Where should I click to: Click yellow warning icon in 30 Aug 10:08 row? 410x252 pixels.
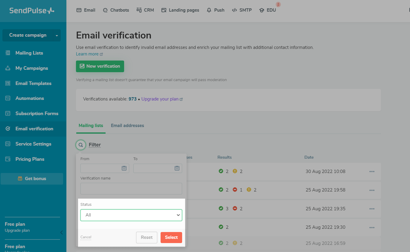click(235, 171)
